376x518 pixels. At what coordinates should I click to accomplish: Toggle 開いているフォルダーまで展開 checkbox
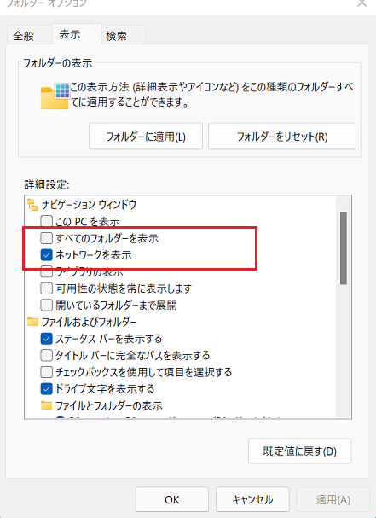point(46,305)
